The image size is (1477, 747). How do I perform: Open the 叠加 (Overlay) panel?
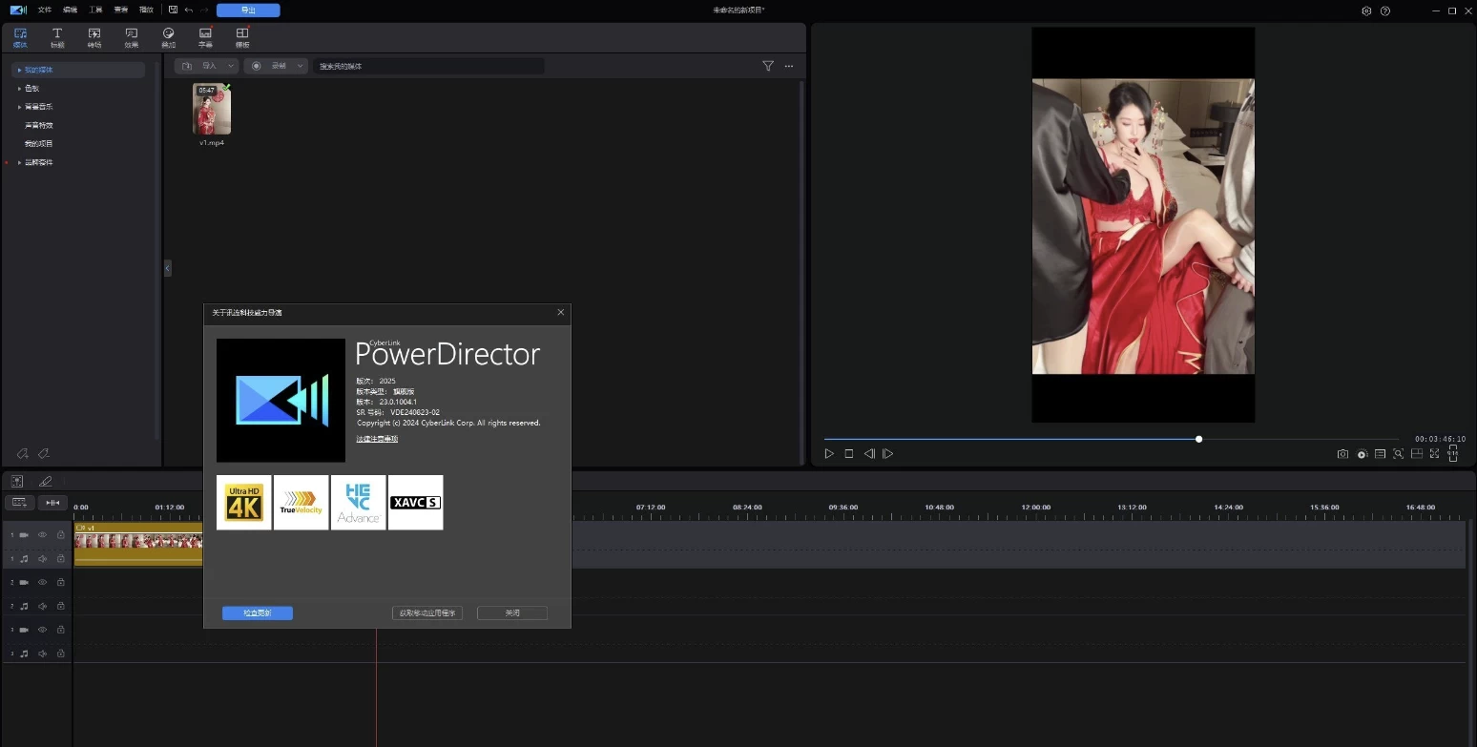pos(168,36)
